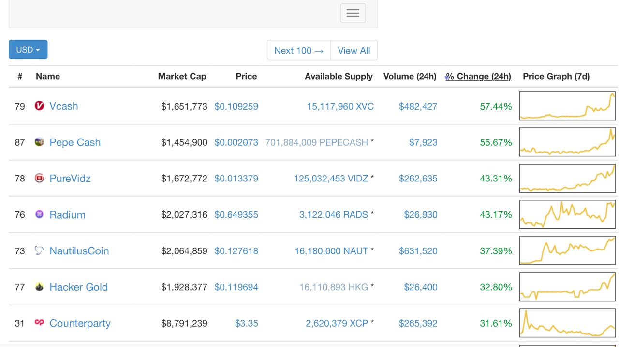Viewport: 619px width, 347px height.
Task: Click Counterparty volume $265,392
Action: coord(418,323)
